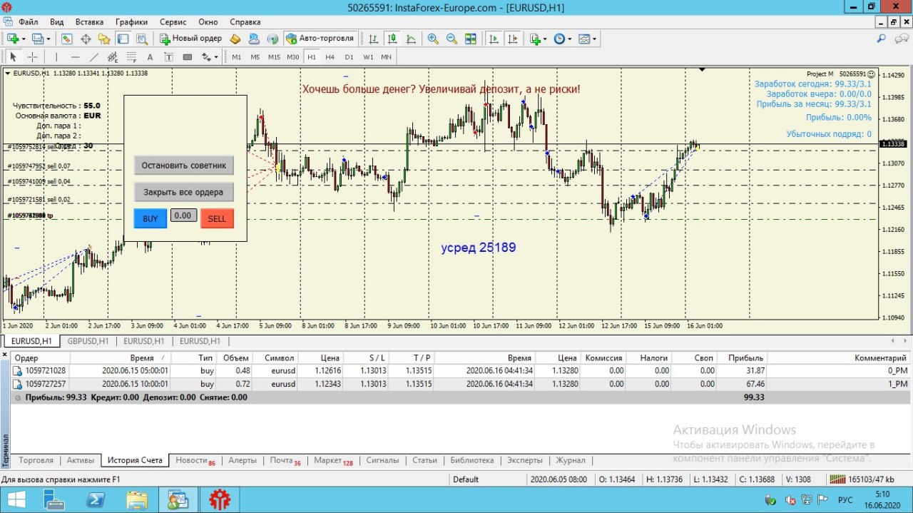Click the blue BUY button
This screenshot has width=913, height=513.
tap(151, 218)
